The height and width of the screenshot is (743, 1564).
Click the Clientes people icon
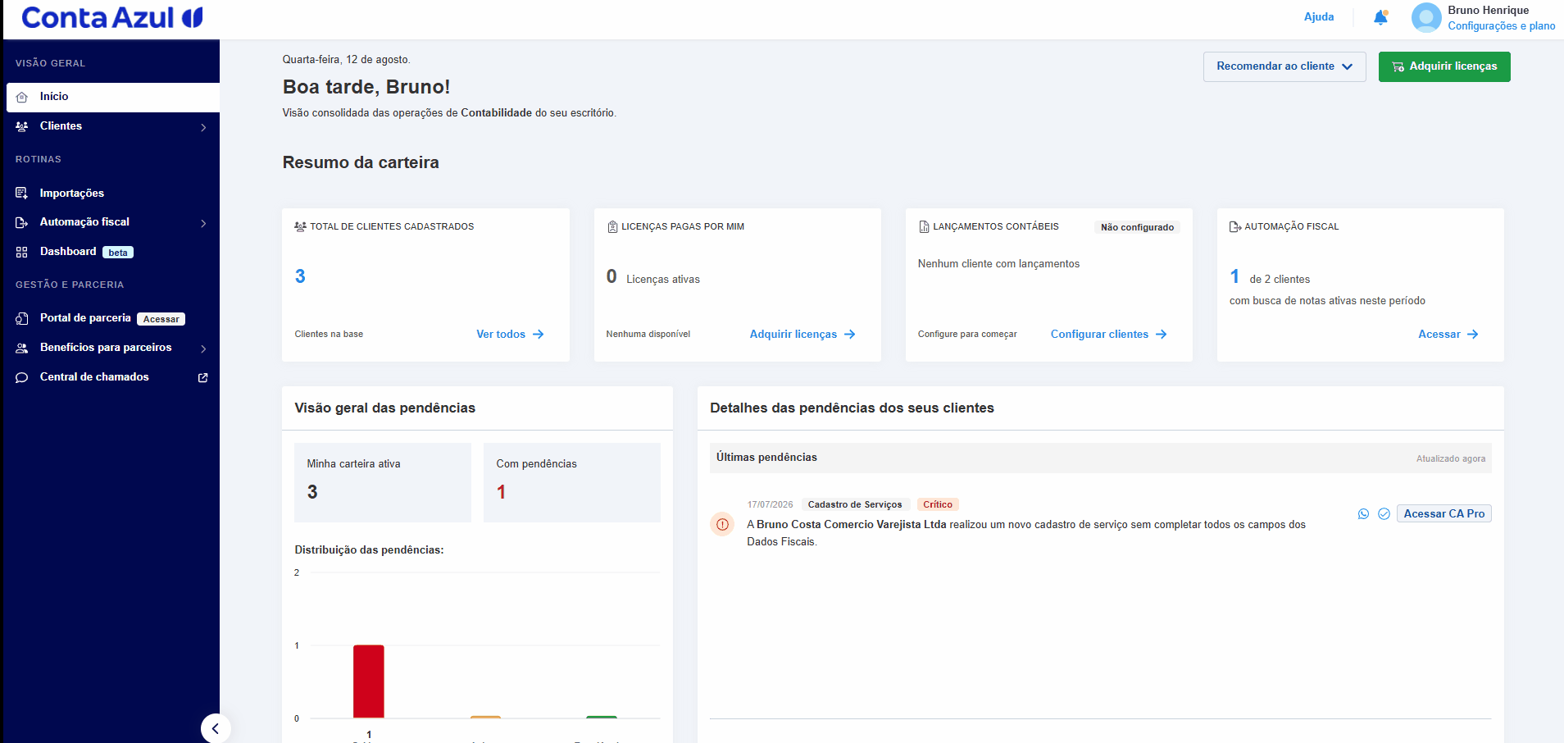pos(22,126)
